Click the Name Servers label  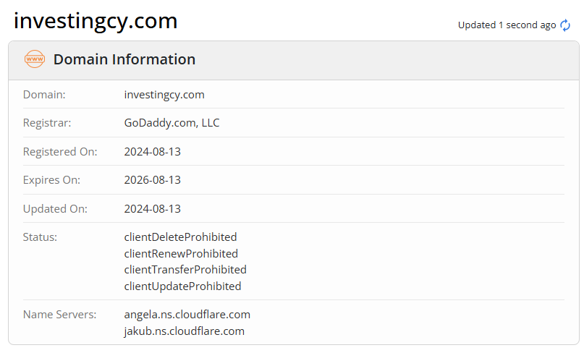pos(59,315)
